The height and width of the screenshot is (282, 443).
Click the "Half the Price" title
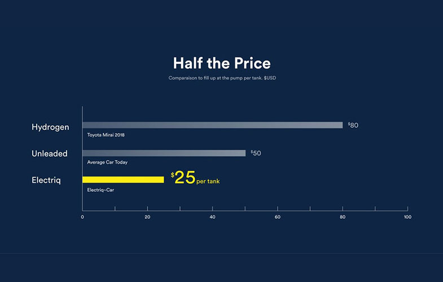point(221,63)
